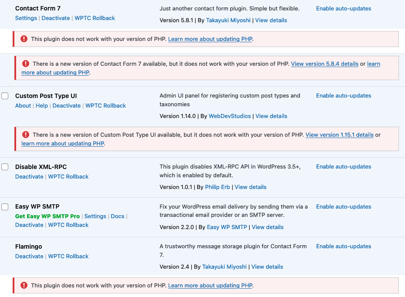Enable auto-updates for Disable XML-RPC
The width and height of the screenshot is (405, 297).
click(x=344, y=166)
